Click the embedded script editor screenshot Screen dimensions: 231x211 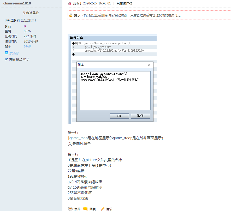tap(112, 79)
